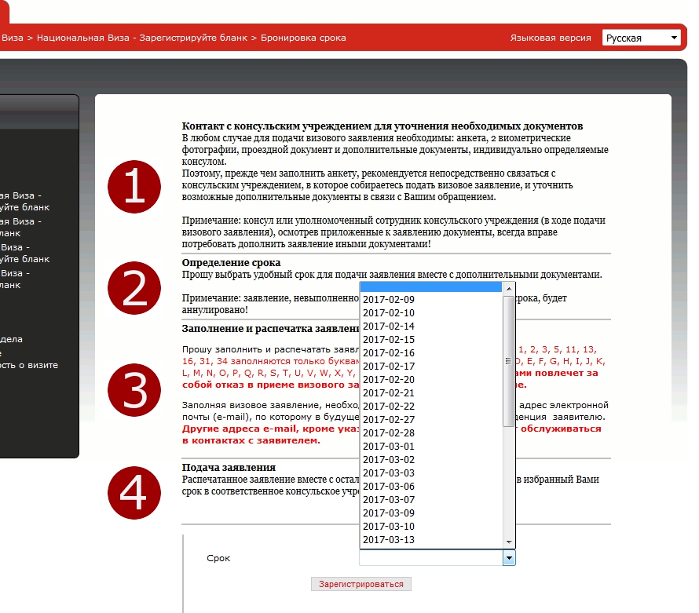
Task: Pick 2017-03-10 in the dropdown
Action: (x=431, y=527)
